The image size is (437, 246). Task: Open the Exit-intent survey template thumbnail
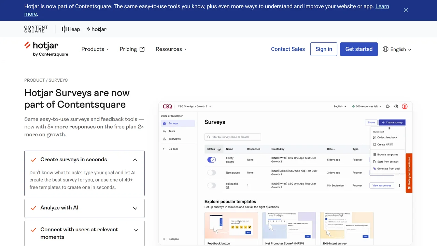click(347, 225)
